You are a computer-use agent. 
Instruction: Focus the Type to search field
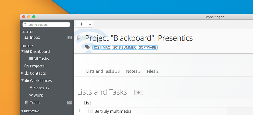click(46, 25)
